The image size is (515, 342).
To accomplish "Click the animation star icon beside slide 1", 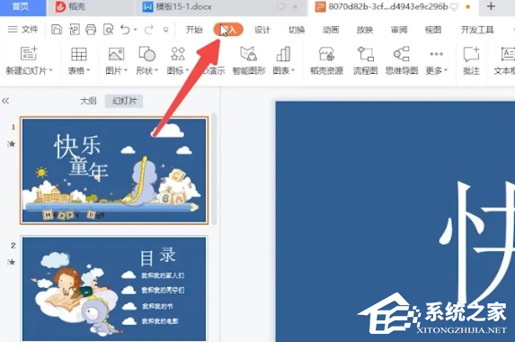I will [12, 144].
